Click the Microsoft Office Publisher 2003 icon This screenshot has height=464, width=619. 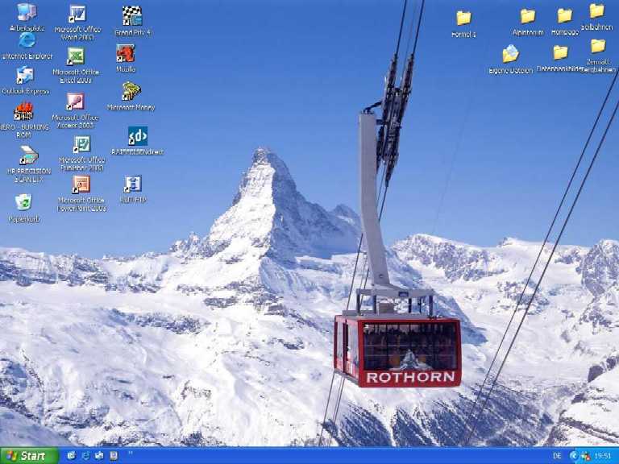click(x=81, y=145)
